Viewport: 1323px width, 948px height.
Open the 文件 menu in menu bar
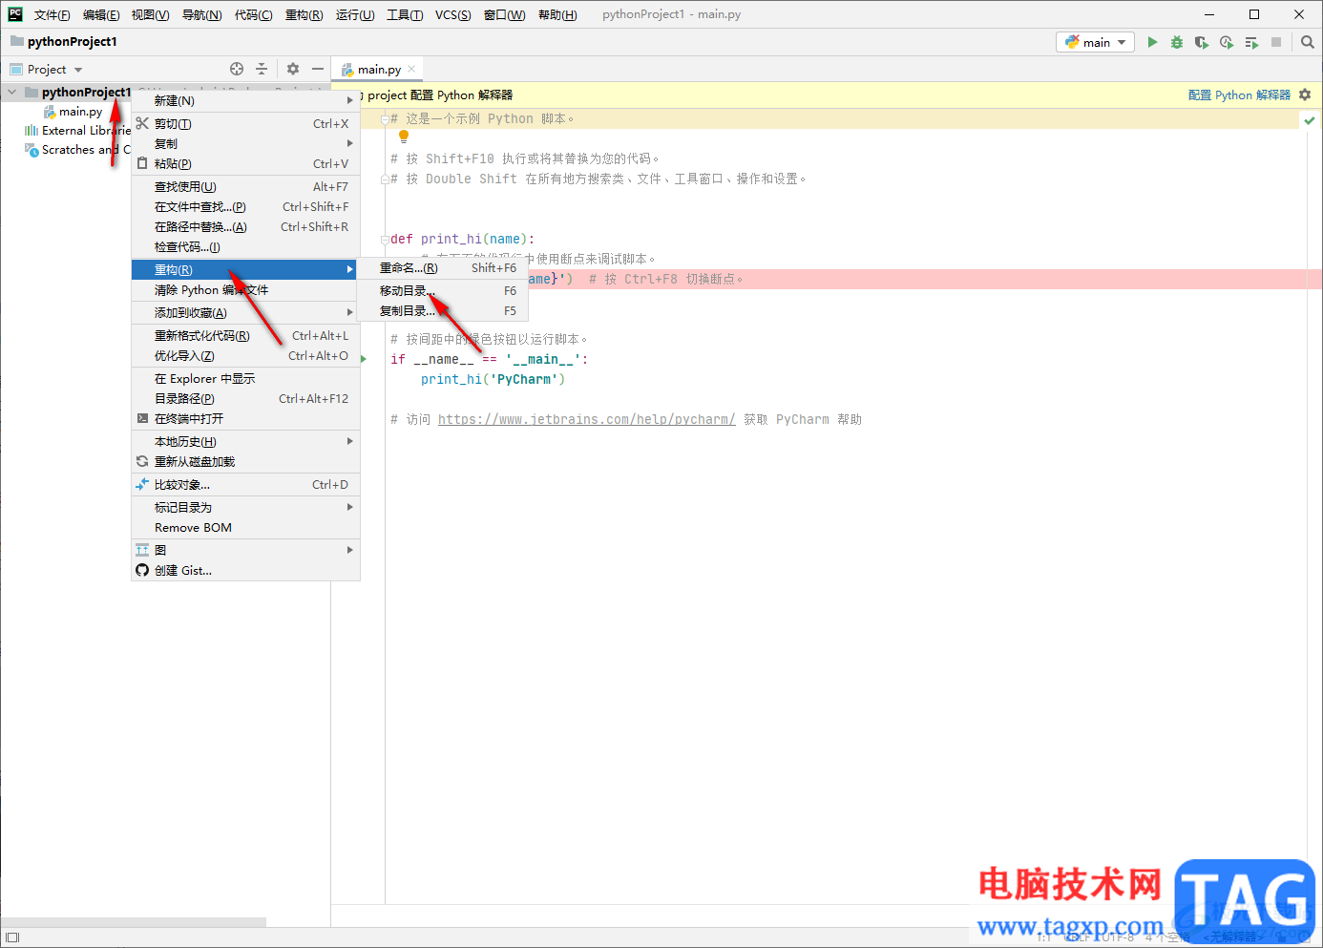[x=52, y=14]
